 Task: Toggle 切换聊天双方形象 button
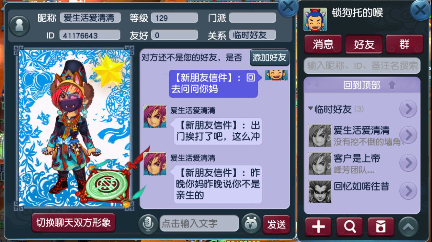point(74,223)
